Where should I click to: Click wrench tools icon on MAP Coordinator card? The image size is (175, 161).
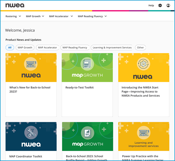[31, 132]
